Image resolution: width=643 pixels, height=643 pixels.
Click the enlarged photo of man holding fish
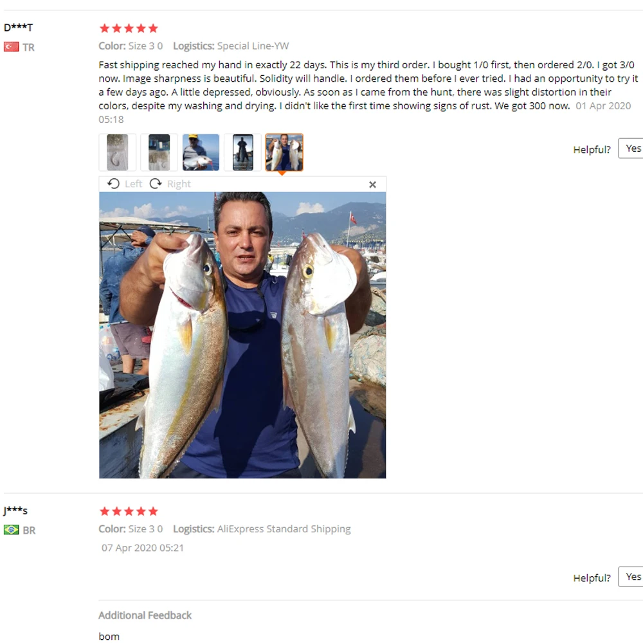click(x=242, y=335)
